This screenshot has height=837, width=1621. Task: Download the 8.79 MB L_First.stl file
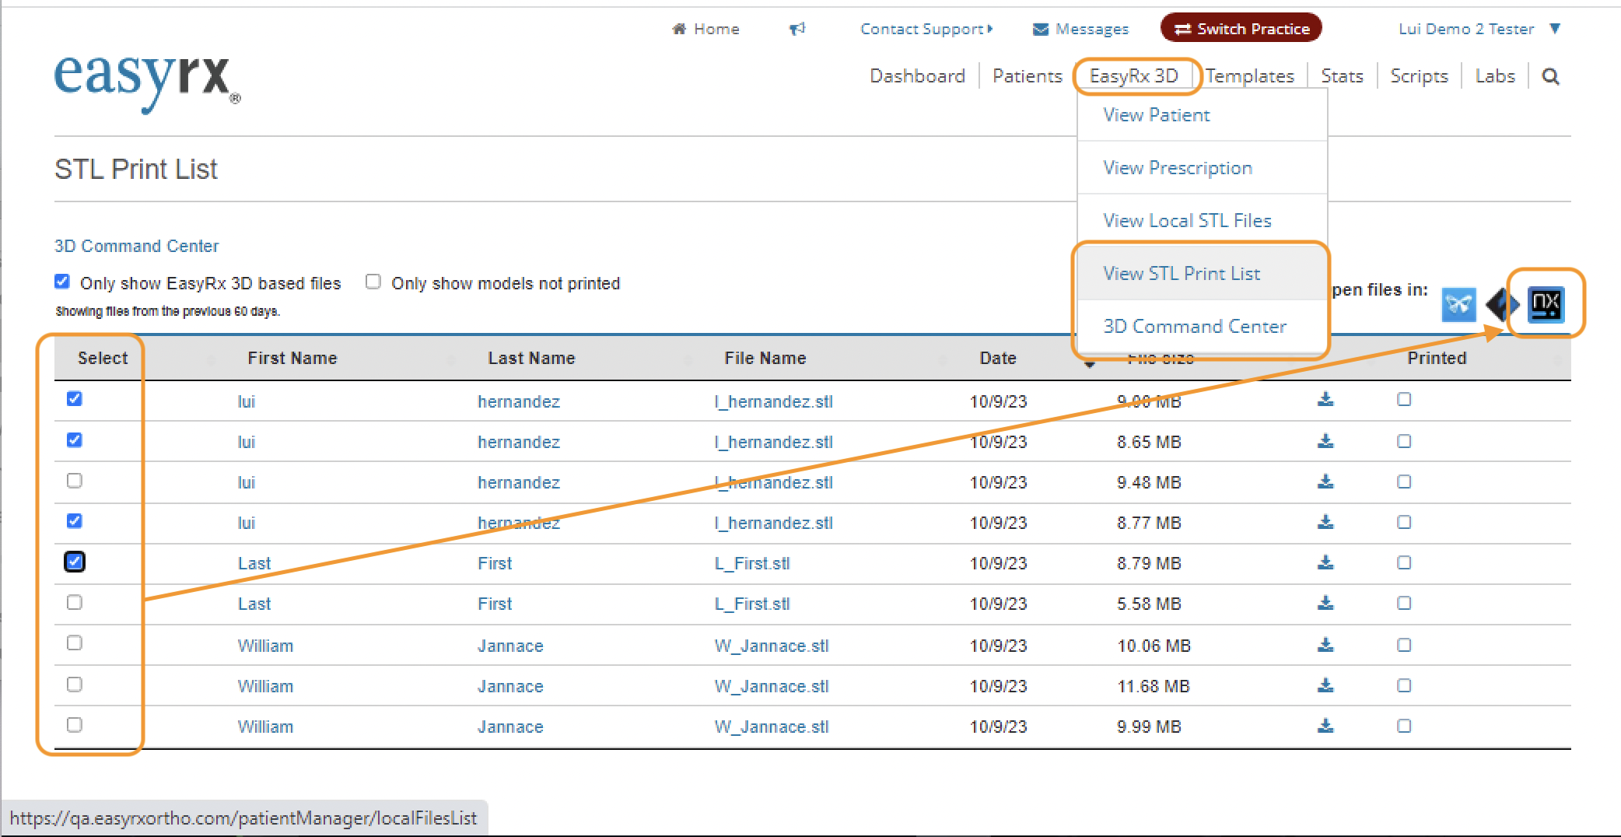pos(1325,562)
